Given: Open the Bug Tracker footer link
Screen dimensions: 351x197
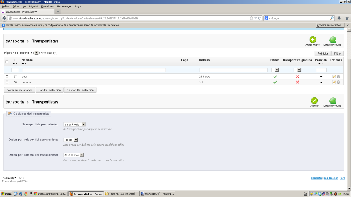Looking at the screenshot, I should 330,178.
